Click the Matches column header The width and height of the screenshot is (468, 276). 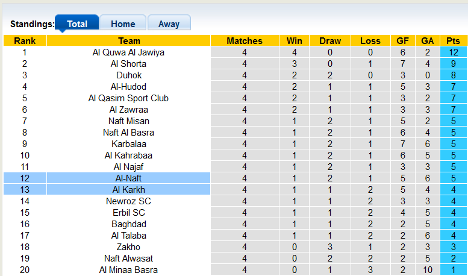[245, 41]
